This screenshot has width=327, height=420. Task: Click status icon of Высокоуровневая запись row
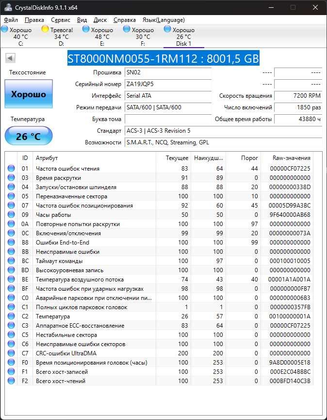tap(11, 270)
